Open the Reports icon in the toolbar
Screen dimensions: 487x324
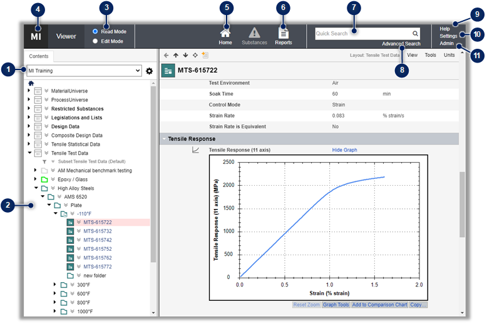point(284,33)
